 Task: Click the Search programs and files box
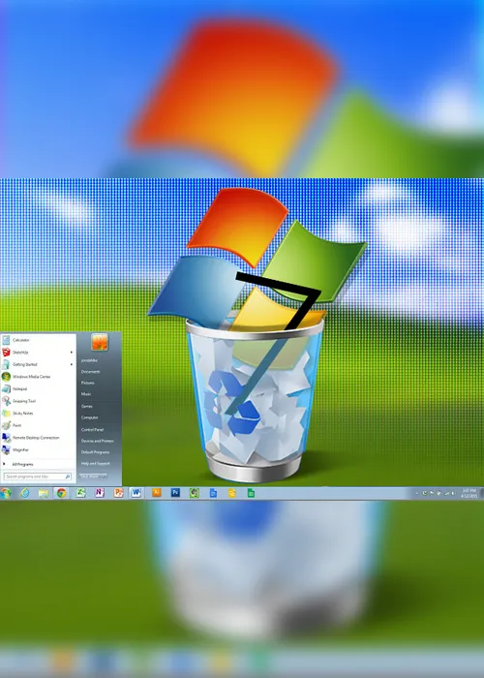38,477
